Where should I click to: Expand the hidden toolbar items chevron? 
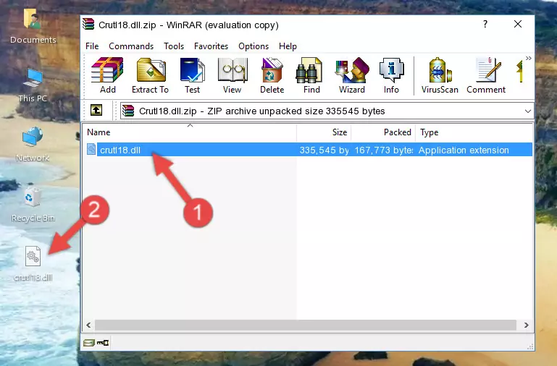tap(529, 58)
